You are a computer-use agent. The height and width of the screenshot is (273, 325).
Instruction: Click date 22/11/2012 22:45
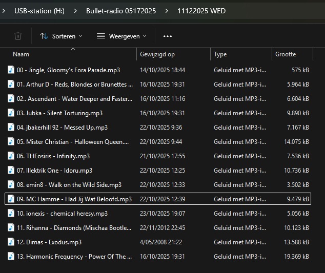tap(162, 228)
